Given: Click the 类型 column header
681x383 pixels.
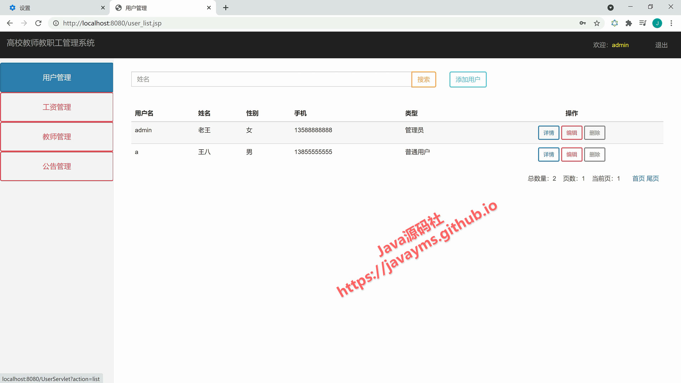Looking at the screenshot, I should coord(411,113).
